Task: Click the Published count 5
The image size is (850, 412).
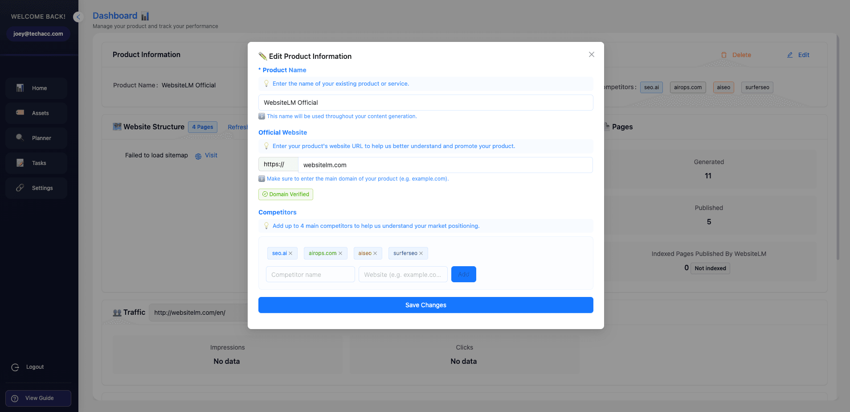Action: coord(709,222)
